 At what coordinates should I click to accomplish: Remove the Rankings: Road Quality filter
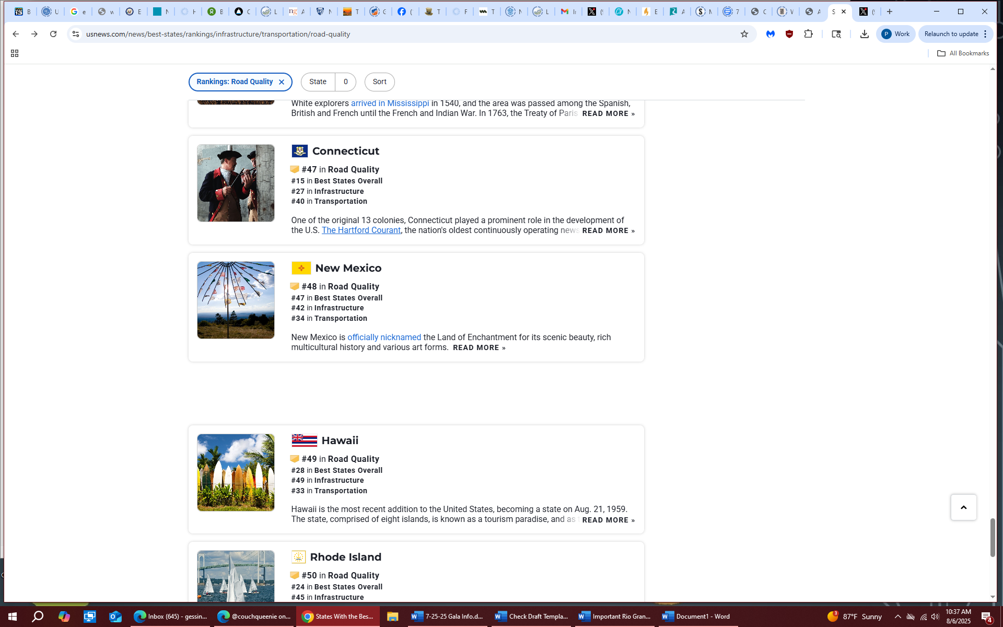click(x=282, y=82)
